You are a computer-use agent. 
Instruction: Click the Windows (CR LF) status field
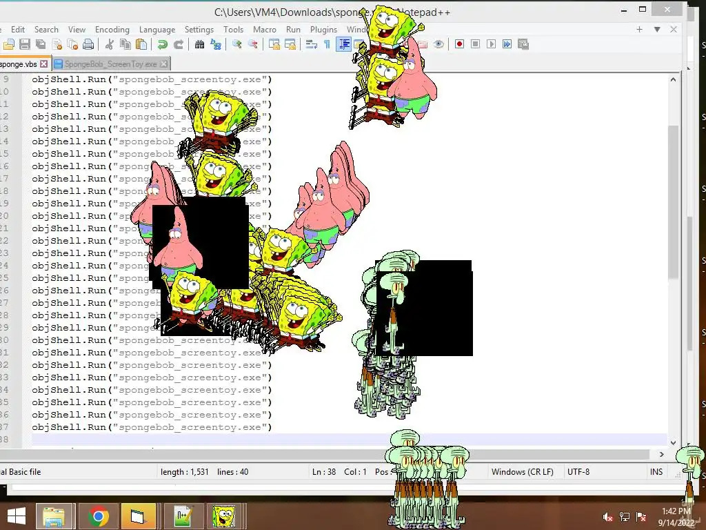click(523, 472)
